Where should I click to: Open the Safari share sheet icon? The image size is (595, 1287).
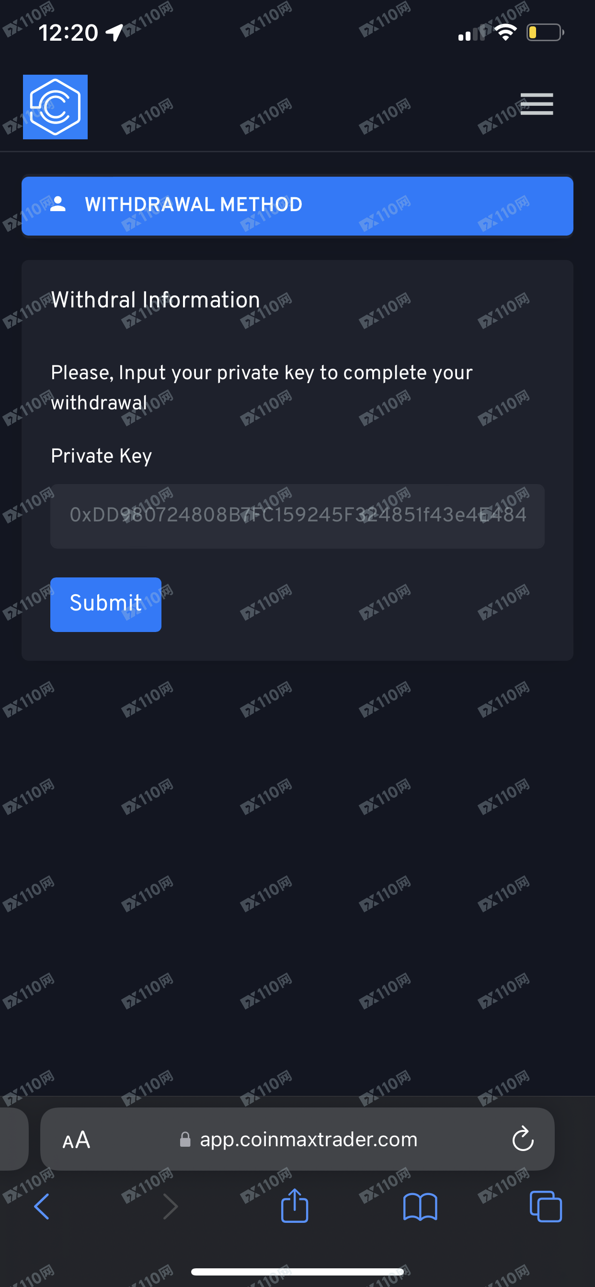[295, 1205]
